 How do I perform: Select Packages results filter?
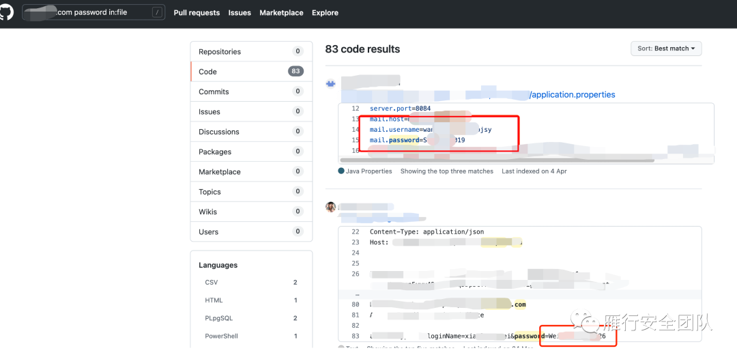(x=251, y=152)
